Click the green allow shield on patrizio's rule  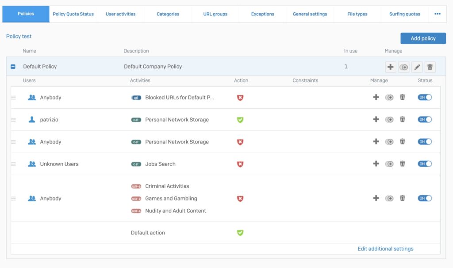[x=240, y=119]
